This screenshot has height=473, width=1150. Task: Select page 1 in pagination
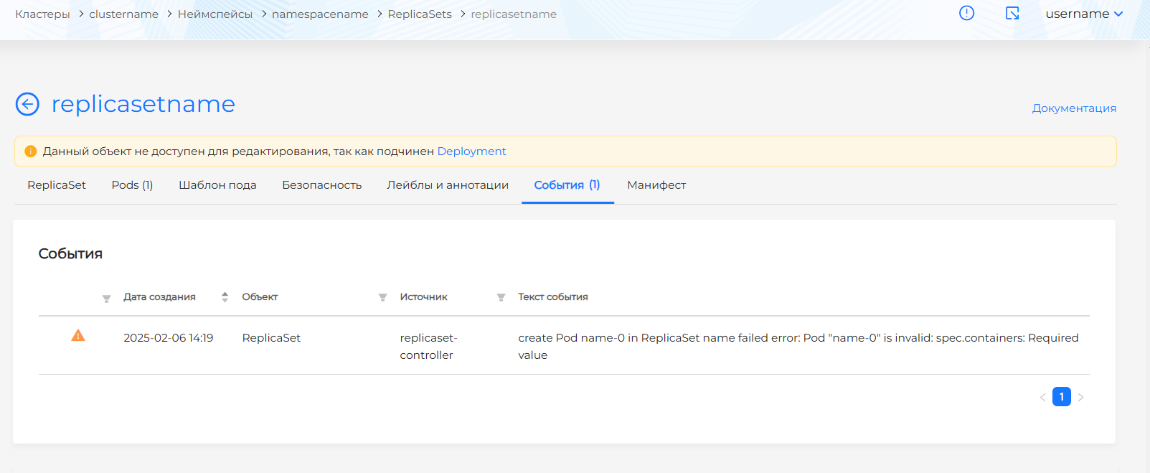pos(1061,397)
